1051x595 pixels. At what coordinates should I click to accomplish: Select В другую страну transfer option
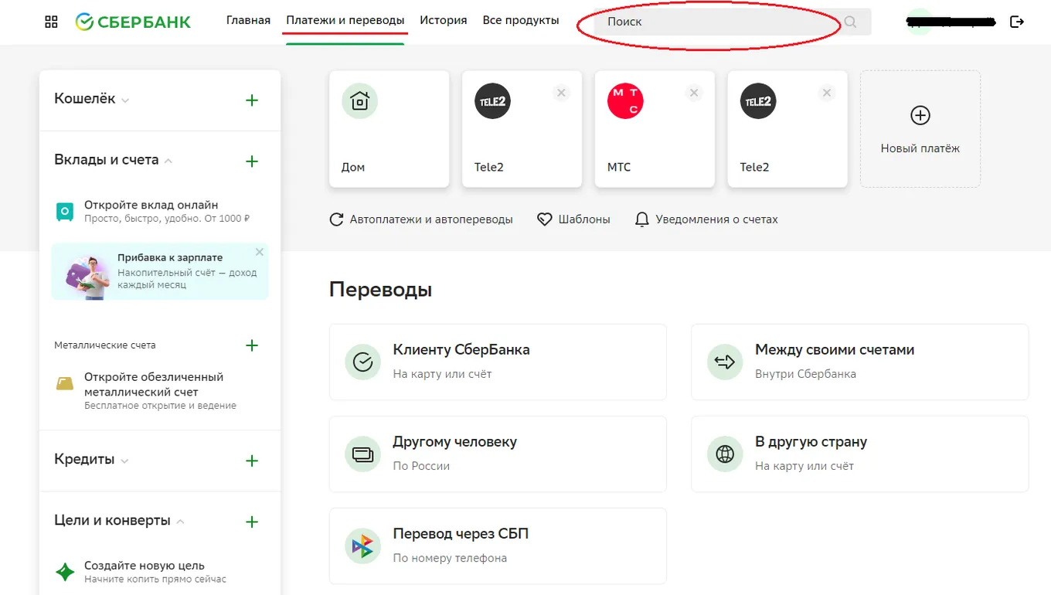click(x=860, y=454)
